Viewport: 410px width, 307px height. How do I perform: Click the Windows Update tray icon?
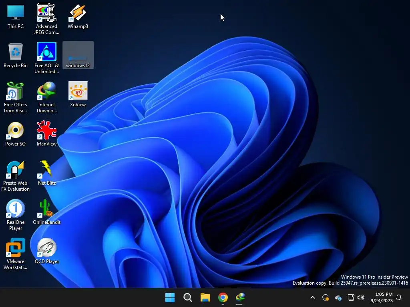(x=326, y=297)
